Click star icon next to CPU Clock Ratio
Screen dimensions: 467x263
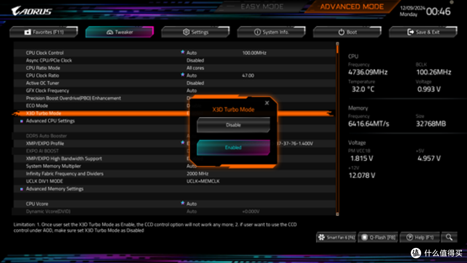[182, 74]
